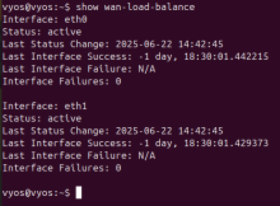Click the success value ending in 429373
The image size is (280, 206).
point(204,143)
